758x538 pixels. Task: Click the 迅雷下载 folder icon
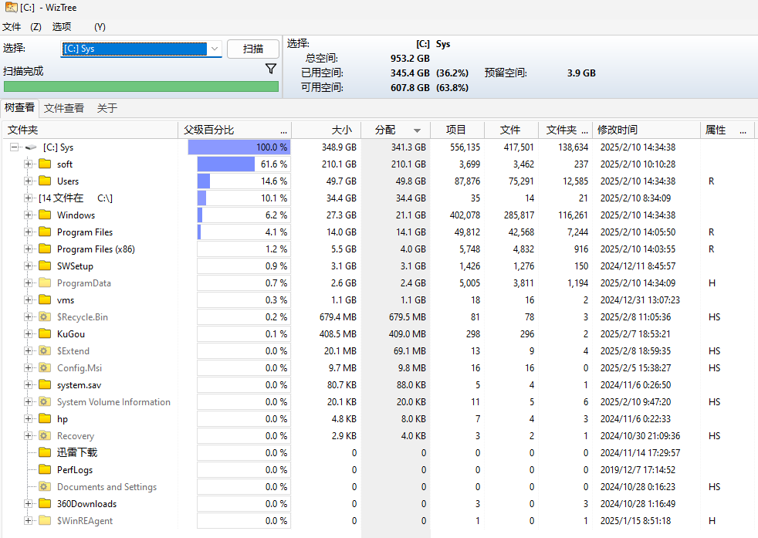coord(45,452)
